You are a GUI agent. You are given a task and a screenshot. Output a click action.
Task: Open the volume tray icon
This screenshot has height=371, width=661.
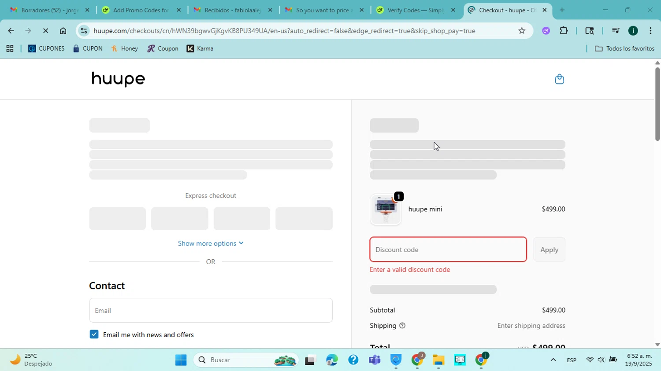coord(601,360)
